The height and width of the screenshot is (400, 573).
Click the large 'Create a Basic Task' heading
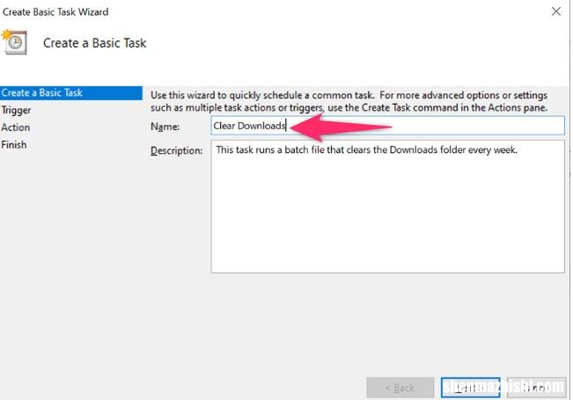pos(95,42)
